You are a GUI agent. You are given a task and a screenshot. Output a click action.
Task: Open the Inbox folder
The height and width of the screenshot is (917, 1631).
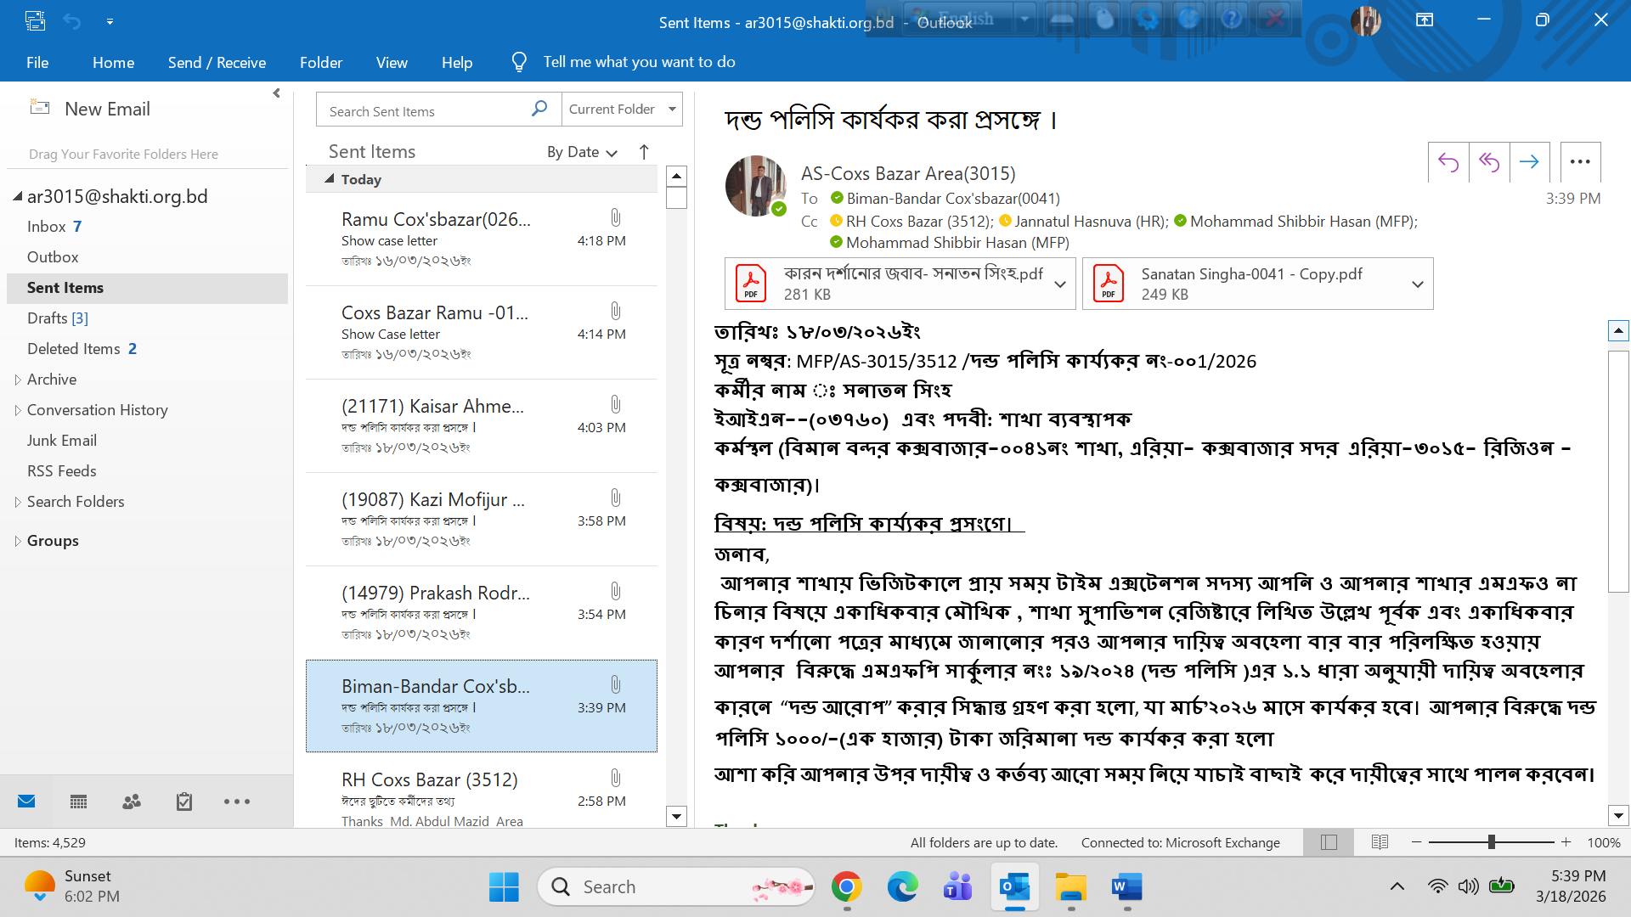(x=47, y=227)
